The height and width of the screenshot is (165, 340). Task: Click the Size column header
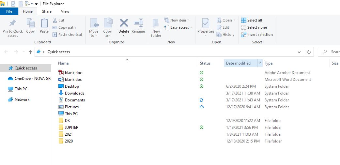[x=335, y=63]
